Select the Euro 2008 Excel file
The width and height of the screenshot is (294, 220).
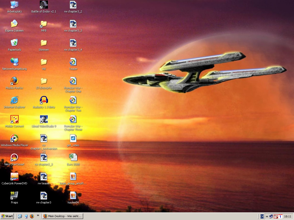[x=73, y=158]
